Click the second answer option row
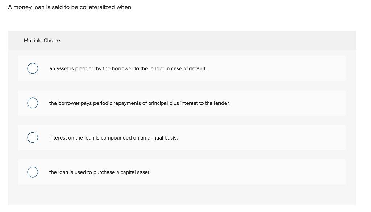Screen dimensions: 371x212 point(181,103)
